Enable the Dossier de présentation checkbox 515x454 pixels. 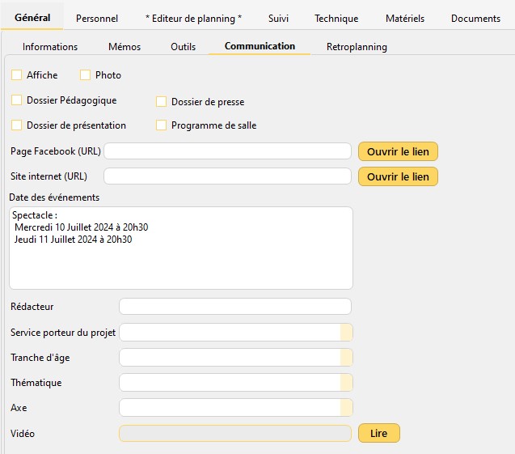pyautogui.click(x=17, y=125)
